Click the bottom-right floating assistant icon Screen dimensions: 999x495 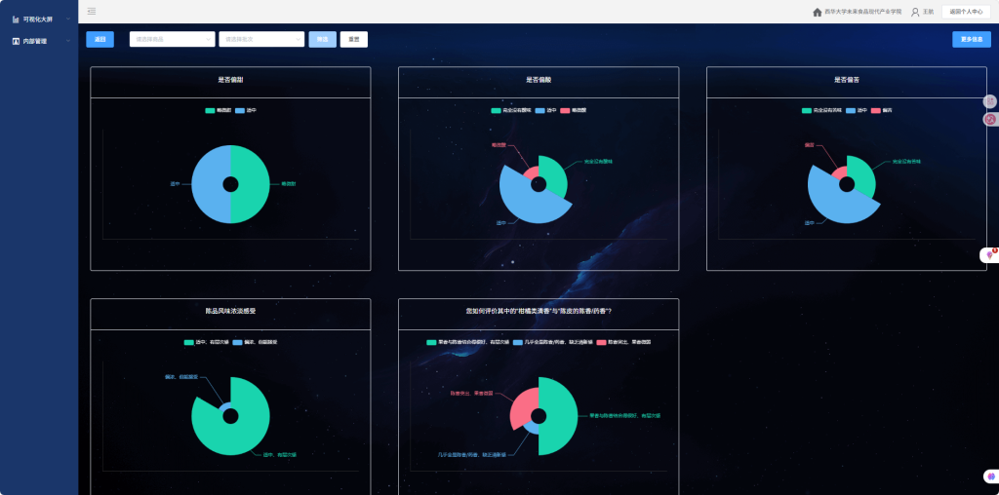point(990,476)
